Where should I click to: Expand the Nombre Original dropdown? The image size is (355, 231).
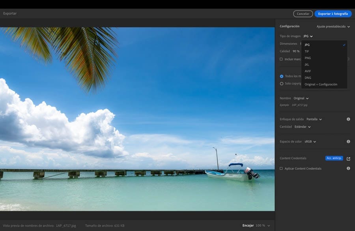tap(301, 98)
